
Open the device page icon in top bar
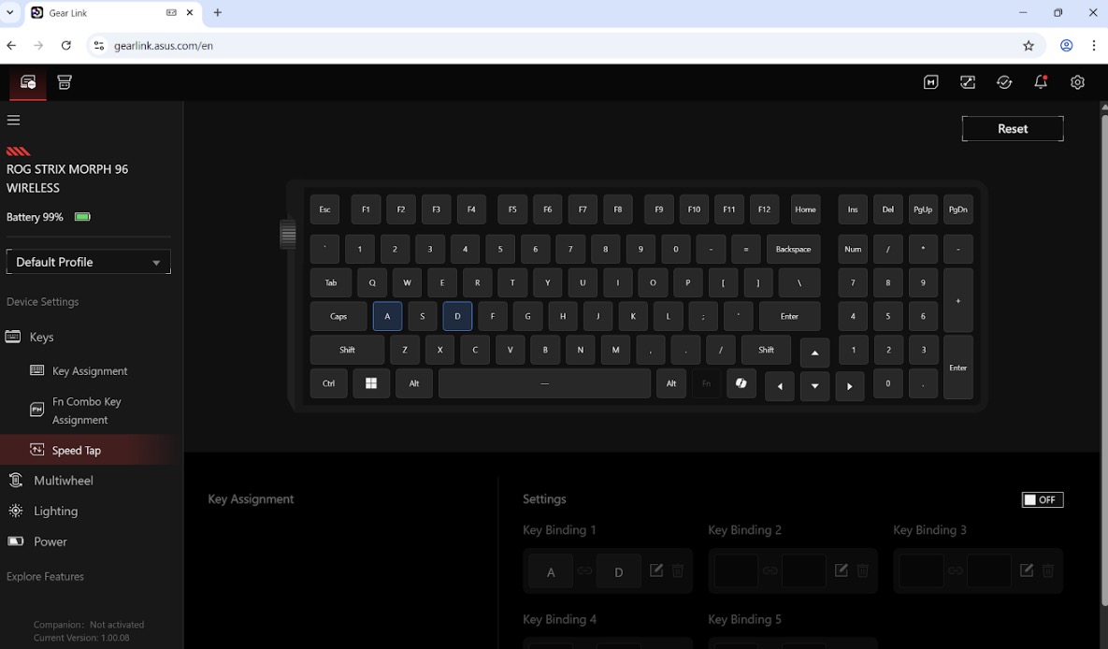(27, 82)
